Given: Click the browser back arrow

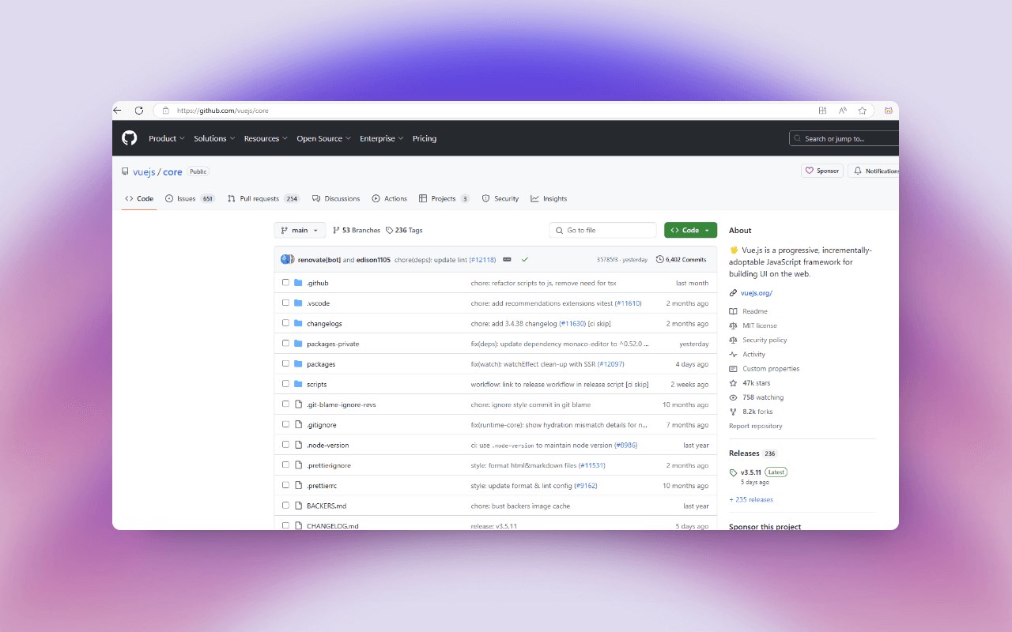Looking at the screenshot, I should point(118,111).
